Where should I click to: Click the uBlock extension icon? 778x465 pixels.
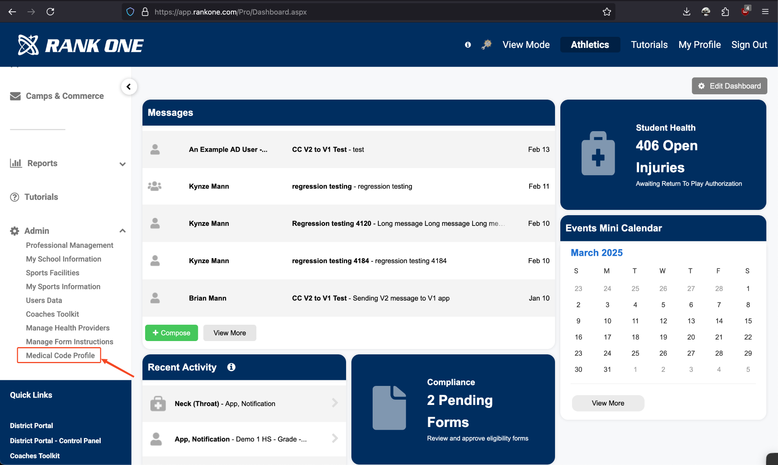tap(745, 11)
